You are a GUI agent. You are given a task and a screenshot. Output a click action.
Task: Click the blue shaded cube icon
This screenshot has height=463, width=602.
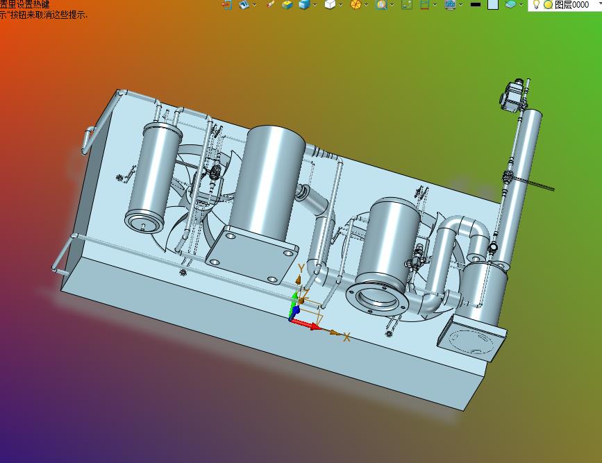point(304,5)
